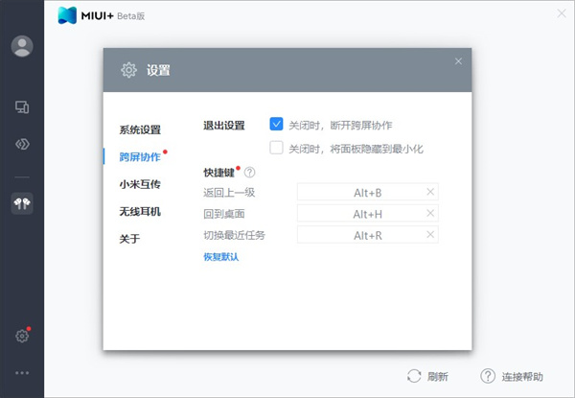Viewport: 575px width, 398px height.
Task: Click the 刷新 refresh icon
Action: (x=414, y=376)
